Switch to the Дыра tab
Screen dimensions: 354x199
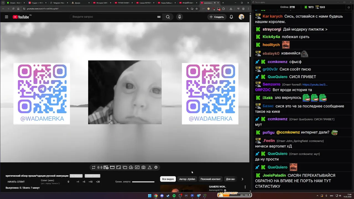(81, 3)
